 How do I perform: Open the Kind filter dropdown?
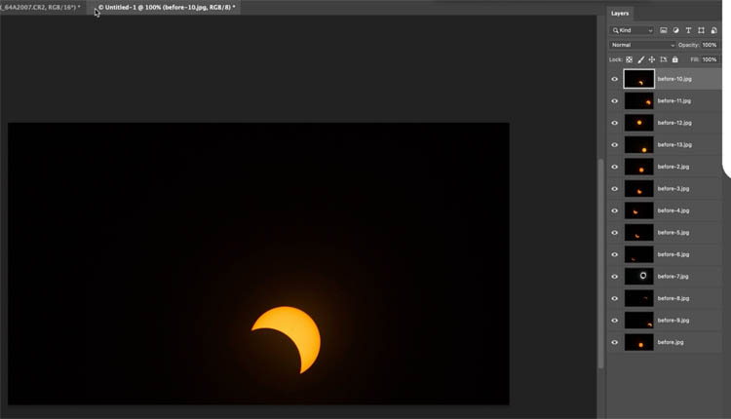tap(633, 30)
